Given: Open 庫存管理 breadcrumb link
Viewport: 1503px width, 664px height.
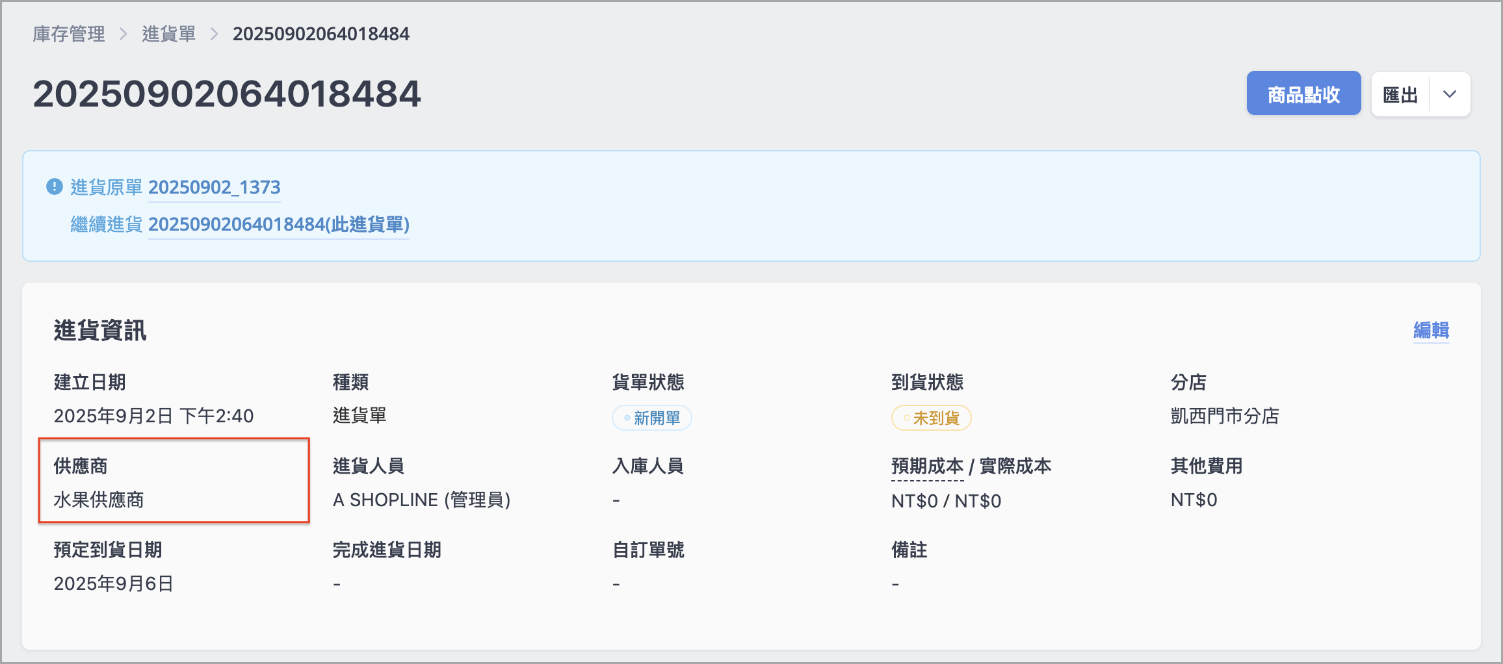Looking at the screenshot, I should [69, 34].
